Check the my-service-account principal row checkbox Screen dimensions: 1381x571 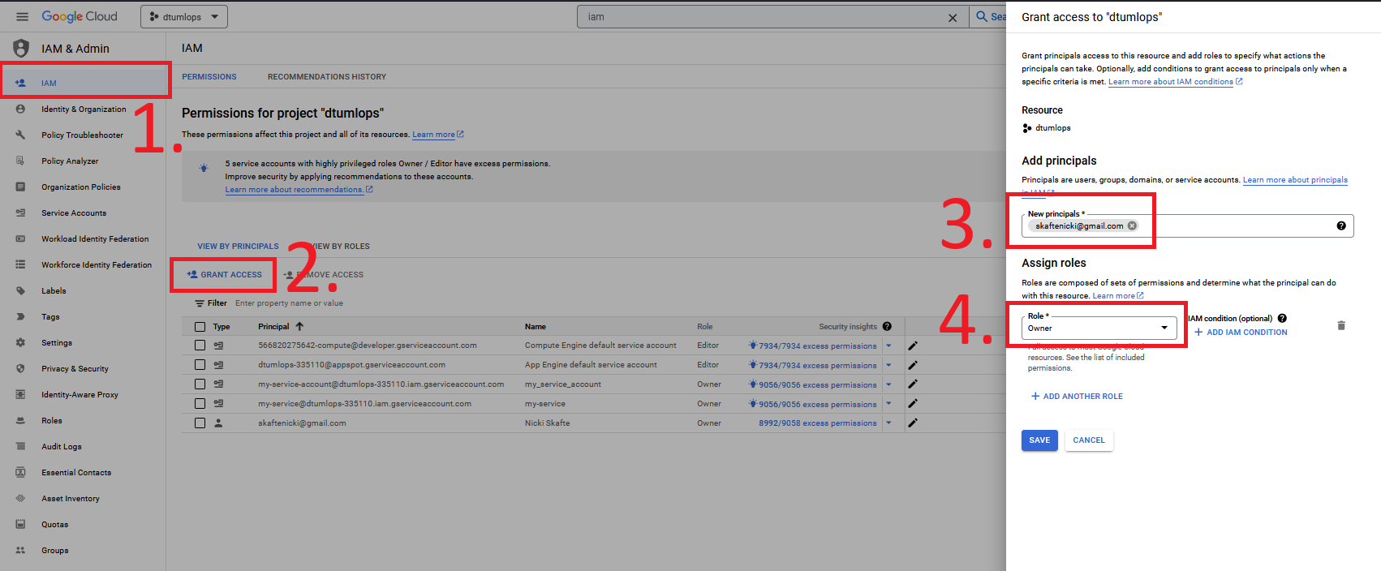point(200,384)
